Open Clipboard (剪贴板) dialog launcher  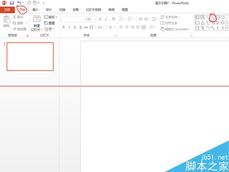[27, 36]
